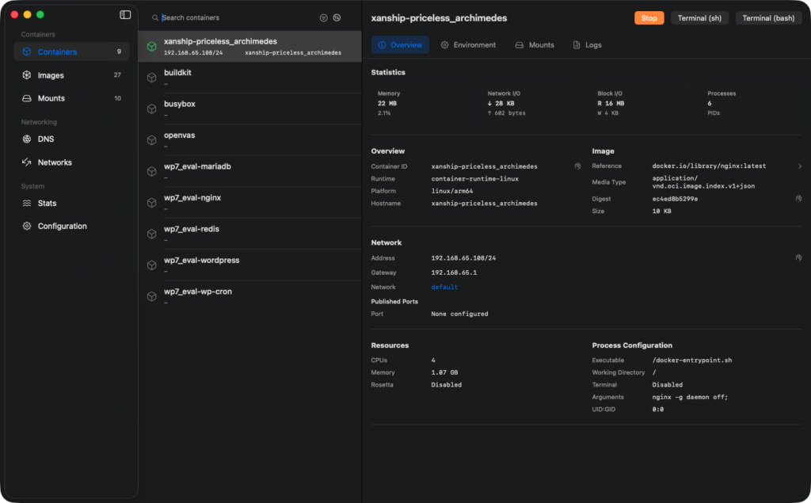Click the wp7_eval-redis cube icon
811x503 pixels.
(151, 234)
